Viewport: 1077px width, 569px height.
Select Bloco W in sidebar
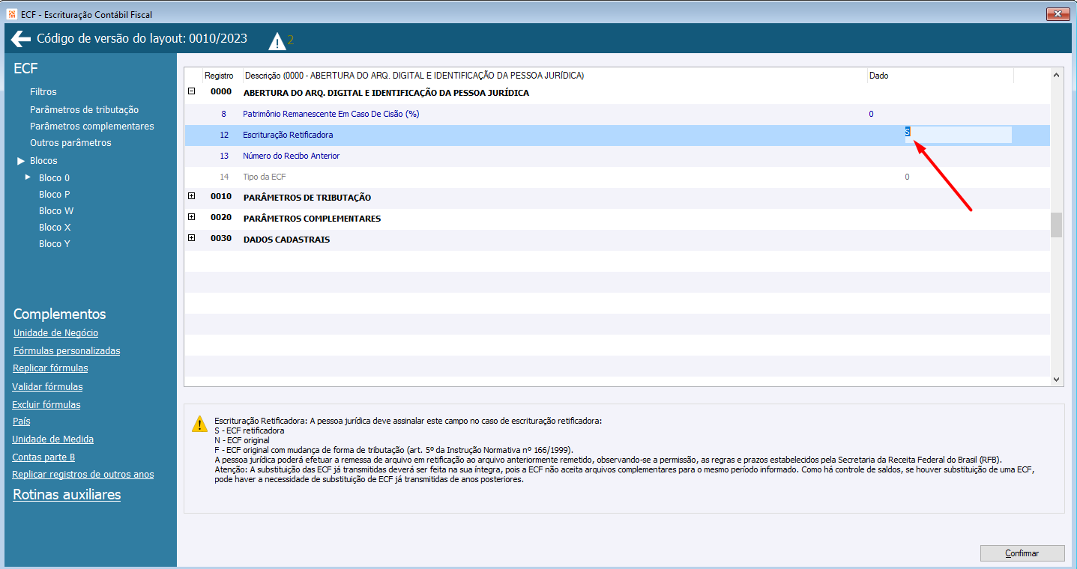pyautogui.click(x=56, y=211)
